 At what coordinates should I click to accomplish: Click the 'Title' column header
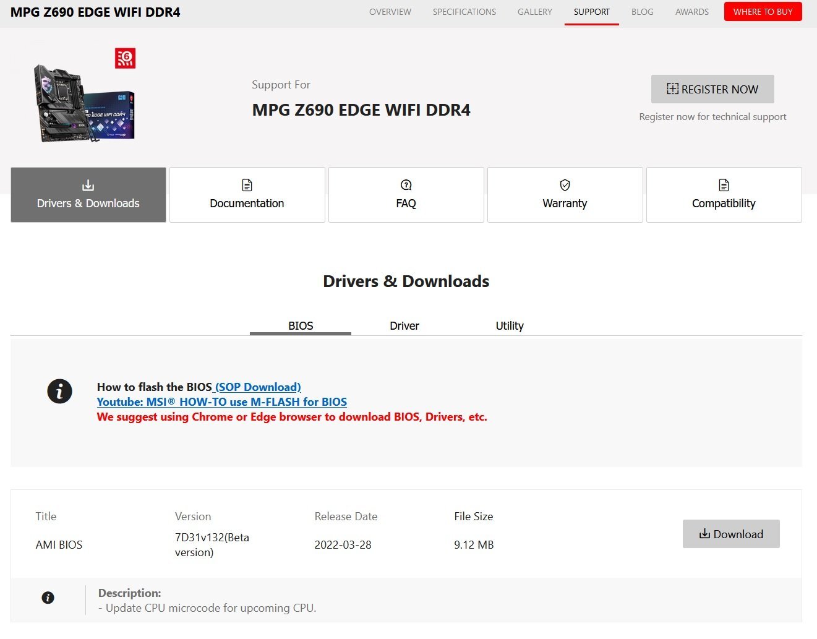(46, 517)
